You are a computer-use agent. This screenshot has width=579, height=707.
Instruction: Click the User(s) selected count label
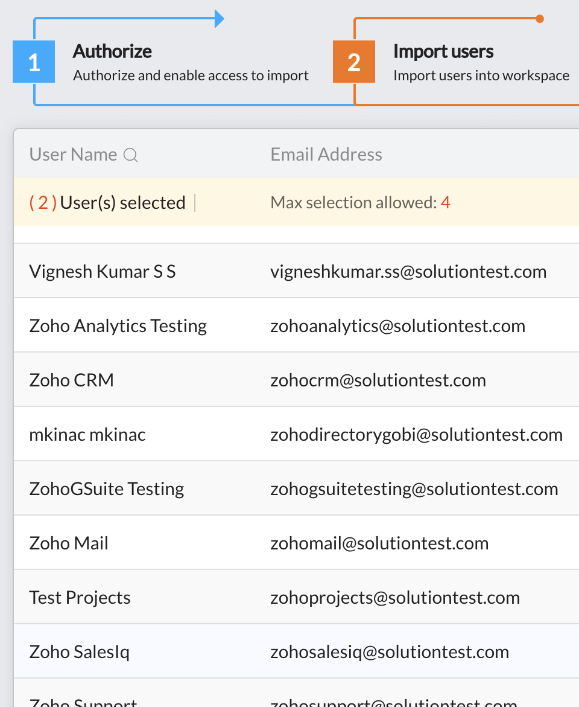(x=107, y=203)
